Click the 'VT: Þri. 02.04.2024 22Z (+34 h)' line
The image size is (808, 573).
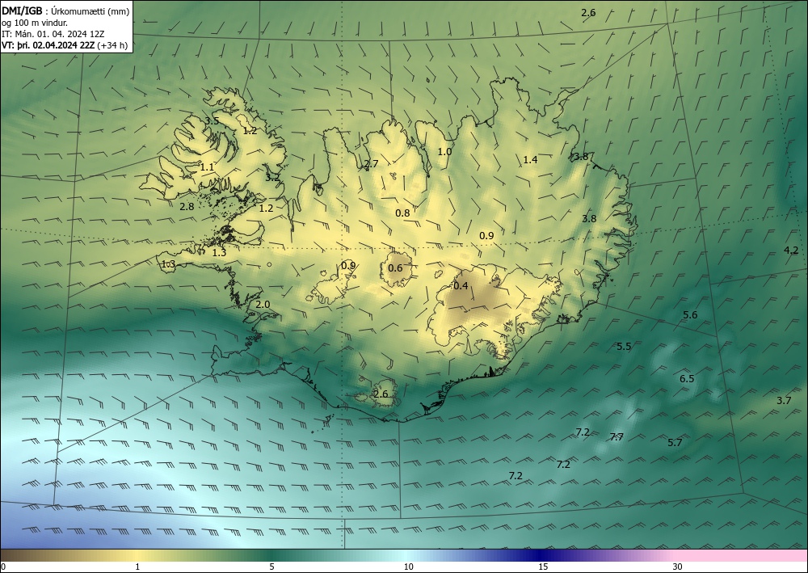(x=65, y=45)
